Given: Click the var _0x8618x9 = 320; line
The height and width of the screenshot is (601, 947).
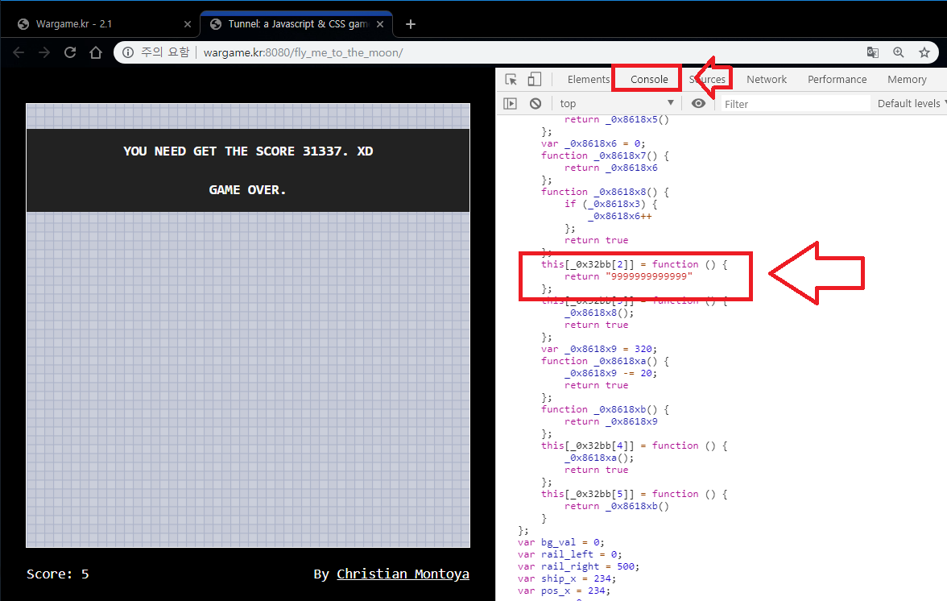Looking at the screenshot, I should coord(598,349).
